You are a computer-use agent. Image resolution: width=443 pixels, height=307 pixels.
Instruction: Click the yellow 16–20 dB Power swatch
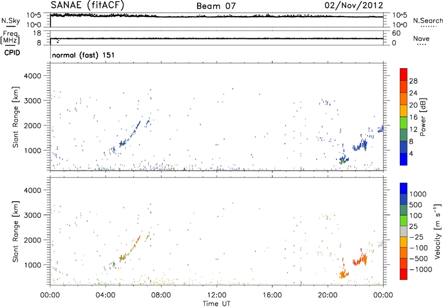pos(404,111)
